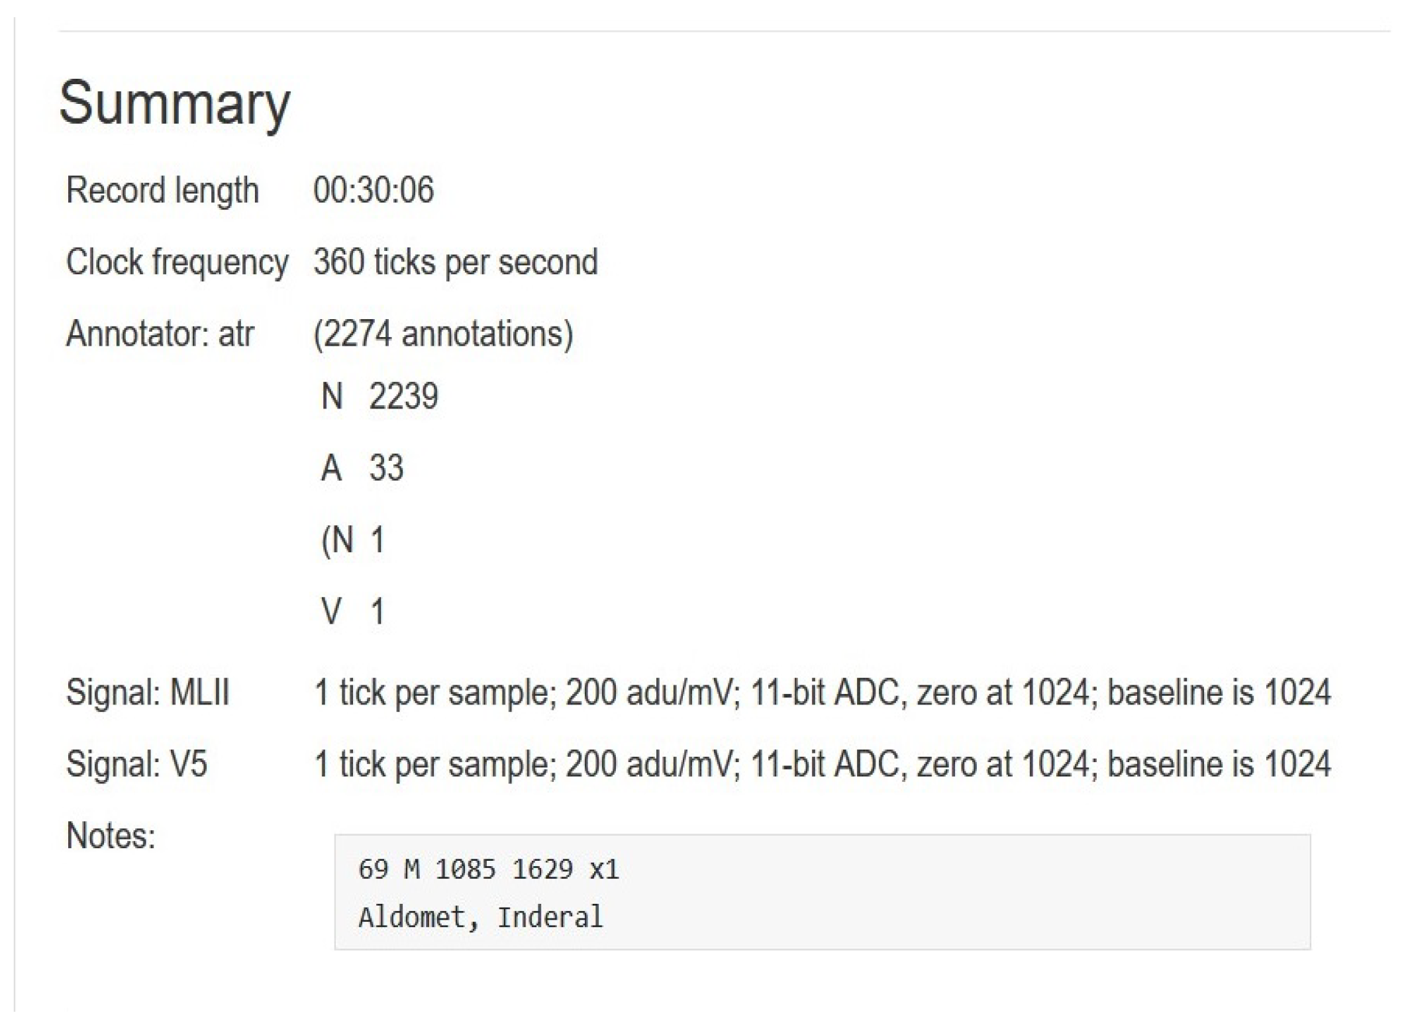The width and height of the screenshot is (1406, 1023).
Task: Click the Clock frequency label
Action: pos(177,262)
